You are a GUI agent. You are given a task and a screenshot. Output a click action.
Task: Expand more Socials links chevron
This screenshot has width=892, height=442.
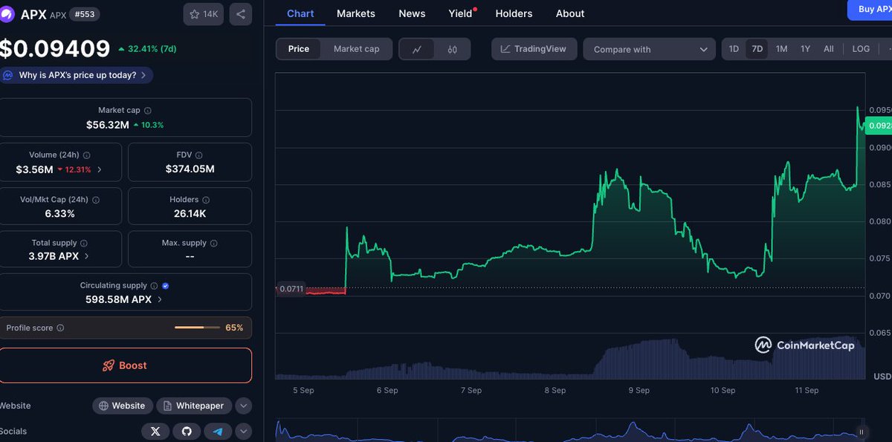coord(243,431)
